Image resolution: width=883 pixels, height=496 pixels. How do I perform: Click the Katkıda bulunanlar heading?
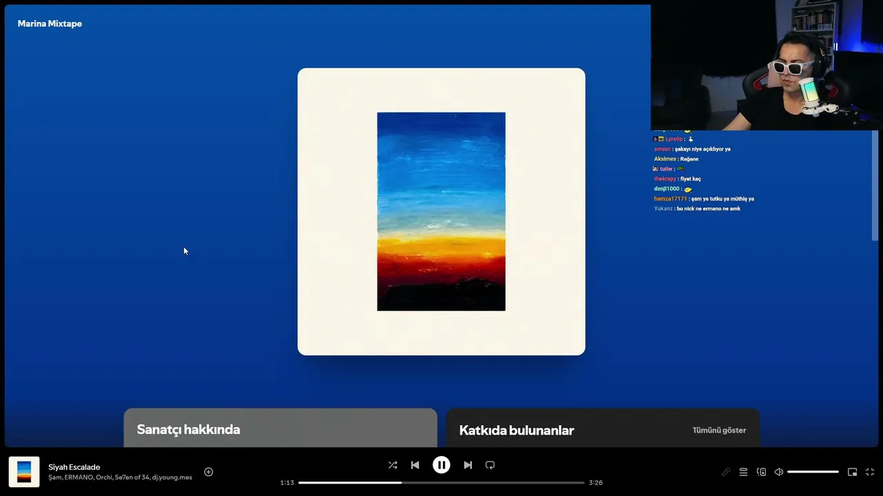pyautogui.click(x=517, y=430)
